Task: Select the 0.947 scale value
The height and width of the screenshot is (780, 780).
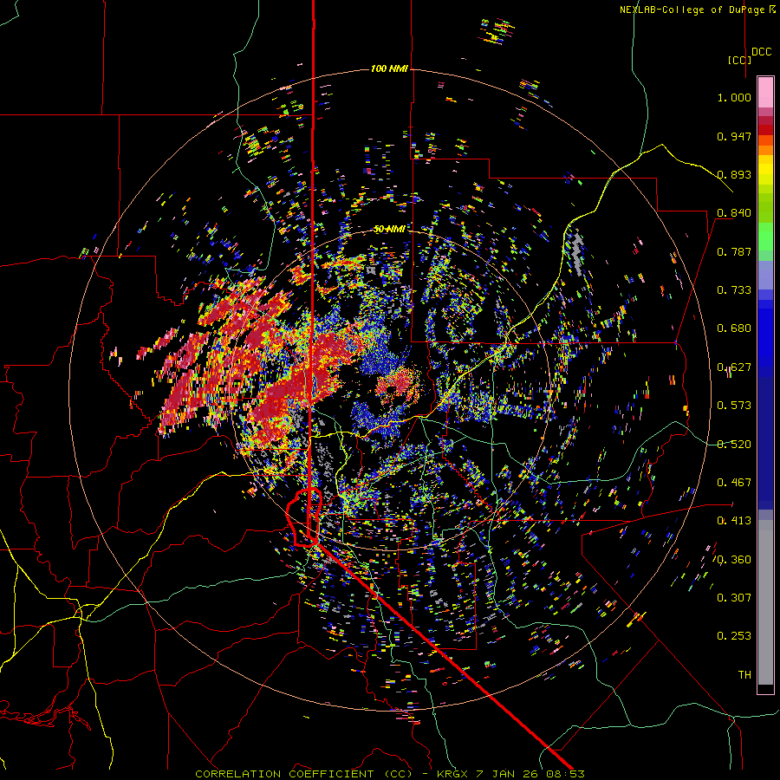Action: [x=734, y=136]
